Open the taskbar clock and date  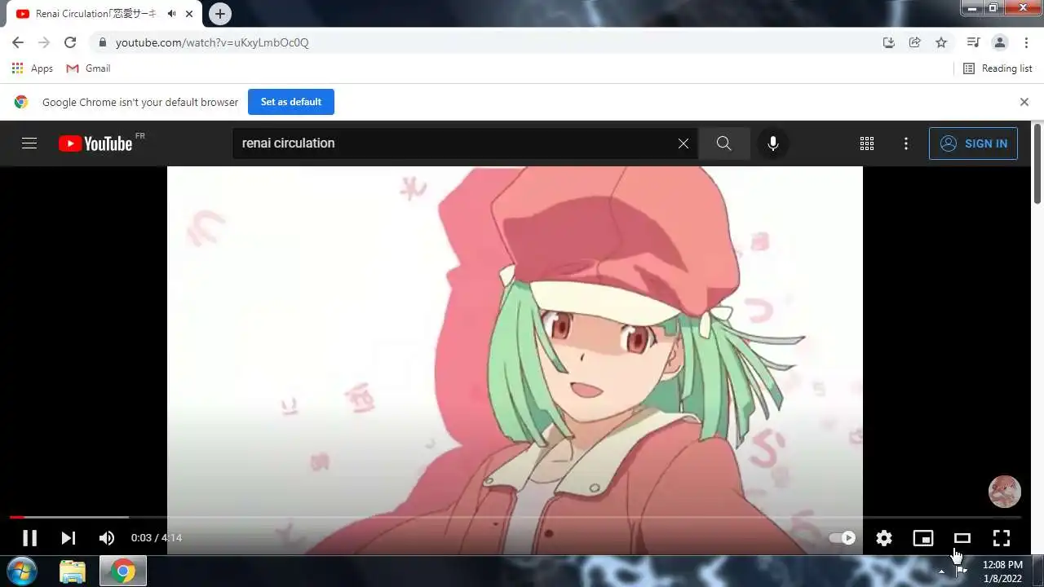[x=1002, y=572]
